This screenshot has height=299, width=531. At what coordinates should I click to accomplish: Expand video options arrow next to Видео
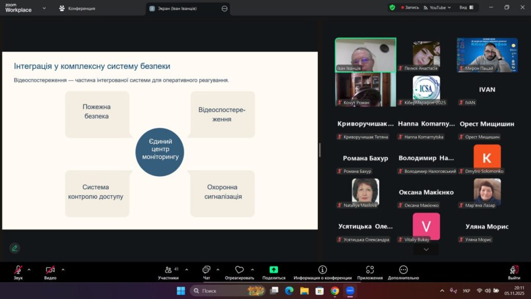pos(63,269)
